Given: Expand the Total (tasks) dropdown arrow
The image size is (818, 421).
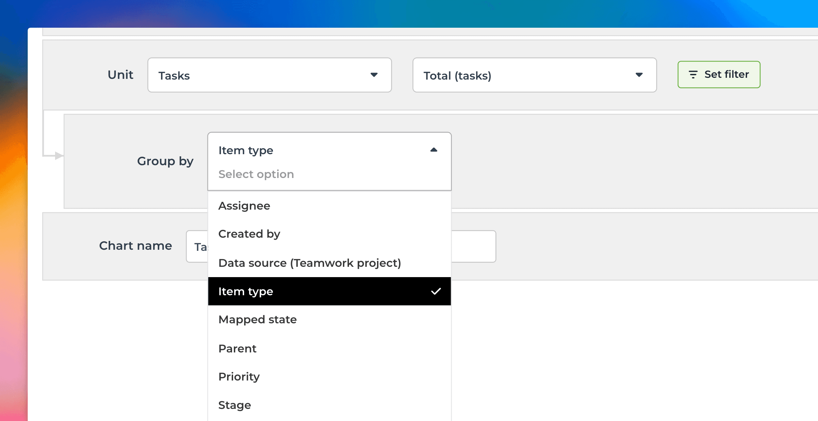Looking at the screenshot, I should (639, 75).
